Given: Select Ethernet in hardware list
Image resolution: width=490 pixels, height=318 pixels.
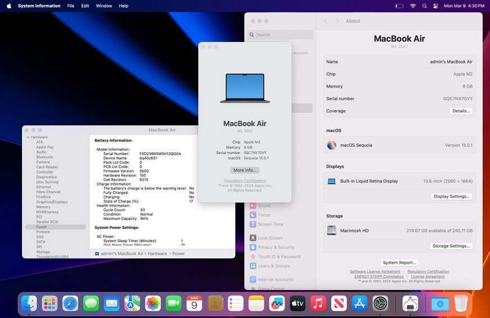Looking at the screenshot, I should click(44, 187).
